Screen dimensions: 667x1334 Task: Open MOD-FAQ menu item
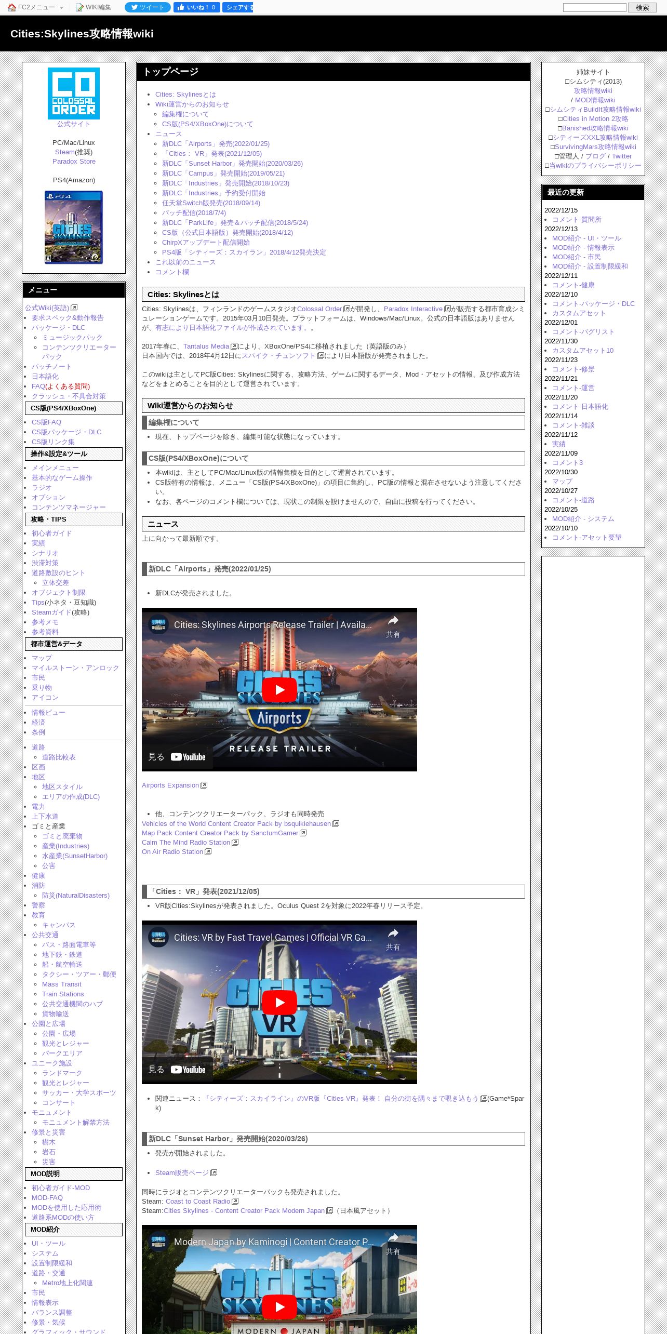coord(47,1198)
